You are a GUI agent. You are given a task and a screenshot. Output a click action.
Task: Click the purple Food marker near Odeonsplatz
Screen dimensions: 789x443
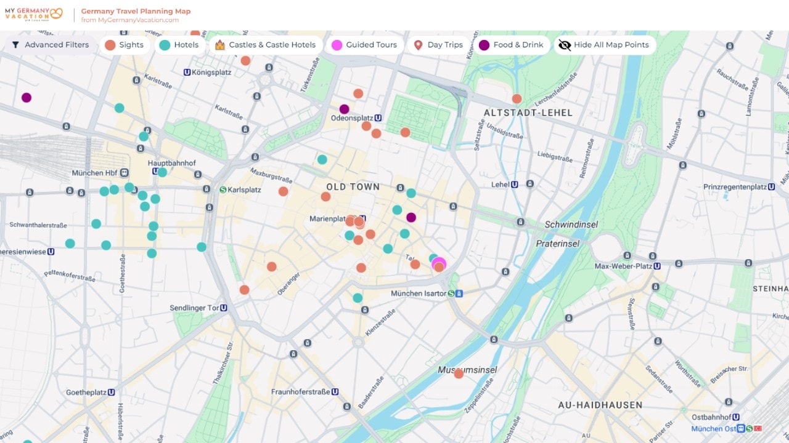(345, 109)
